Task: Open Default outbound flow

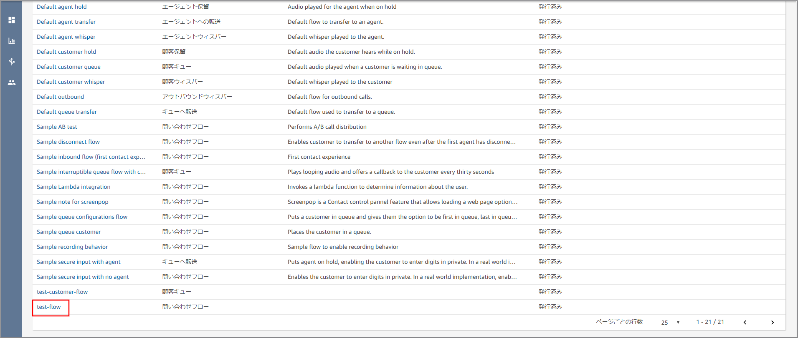Action: click(x=60, y=97)
